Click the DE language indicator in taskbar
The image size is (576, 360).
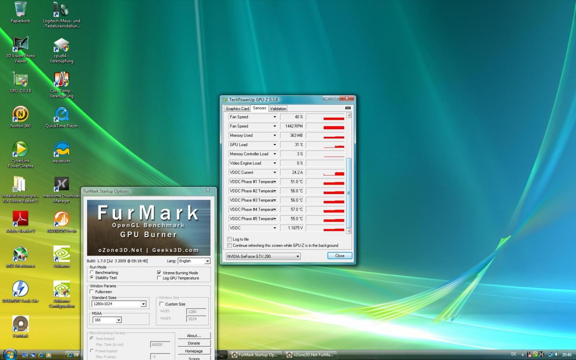pos(514,354)
